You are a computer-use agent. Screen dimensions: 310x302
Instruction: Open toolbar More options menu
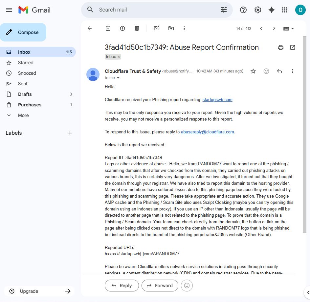(x=184, y=28)
